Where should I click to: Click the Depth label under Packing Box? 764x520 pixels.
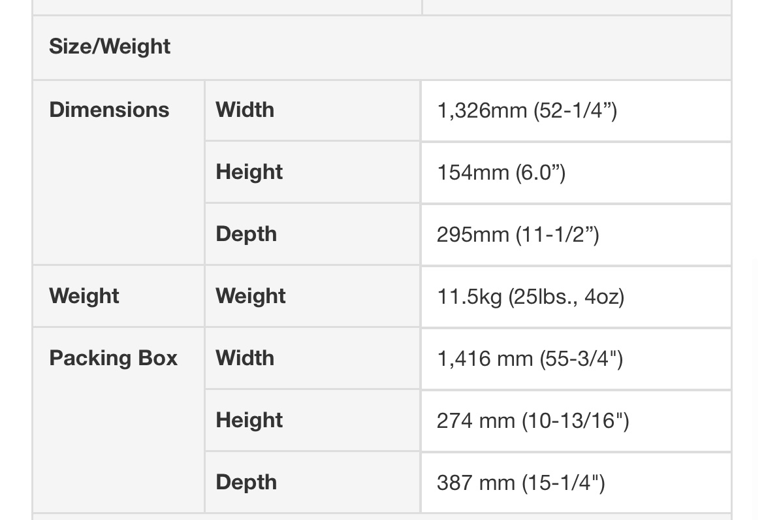coord(246,482)
